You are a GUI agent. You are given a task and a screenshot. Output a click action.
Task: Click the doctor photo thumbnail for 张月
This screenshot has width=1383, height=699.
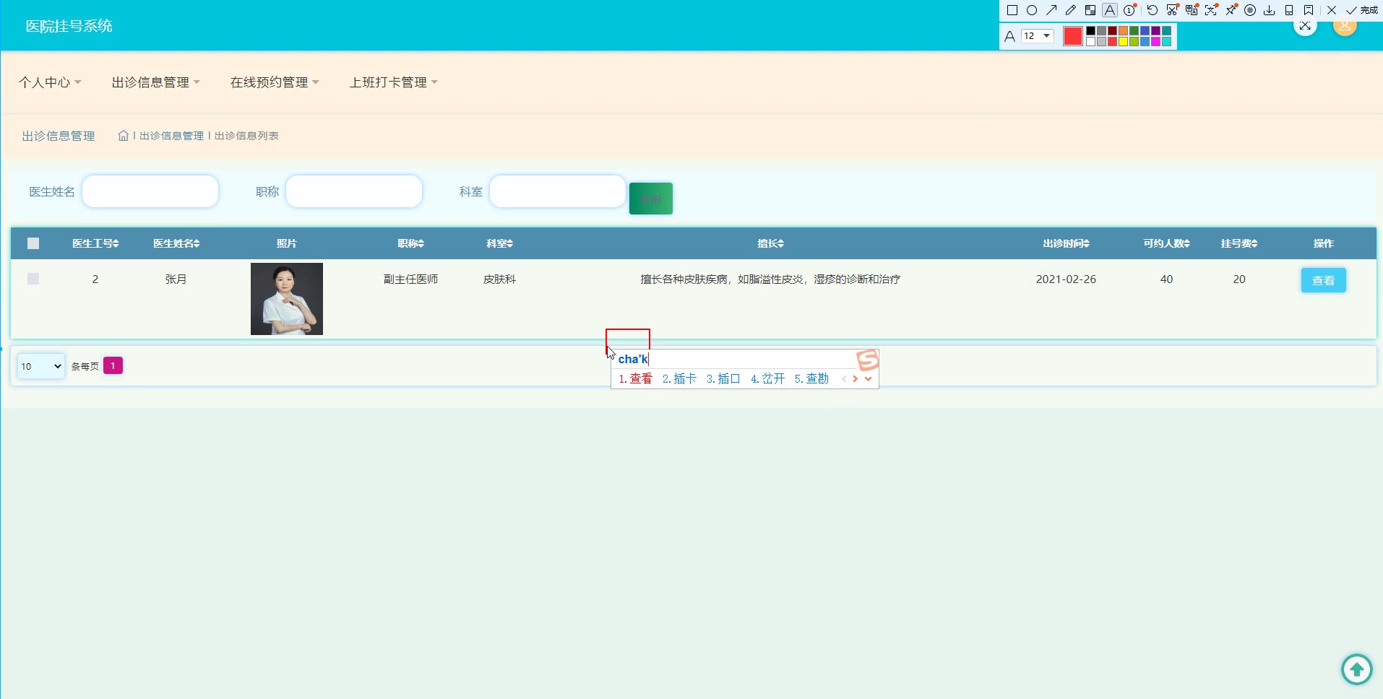pyautogui.click(x=287, y=299)
